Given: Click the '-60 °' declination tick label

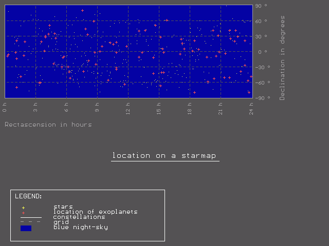Looking at the screenshot, I should [x=263, y=83].
